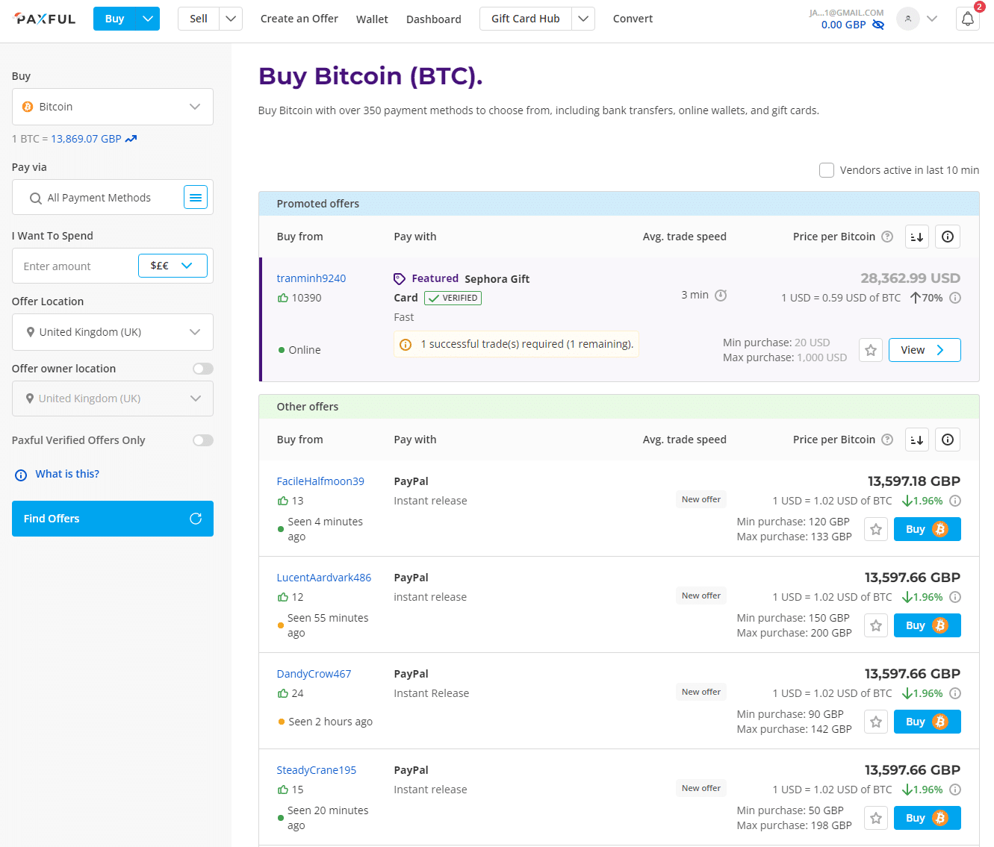Sort promoted offers by price

(917, 237)
